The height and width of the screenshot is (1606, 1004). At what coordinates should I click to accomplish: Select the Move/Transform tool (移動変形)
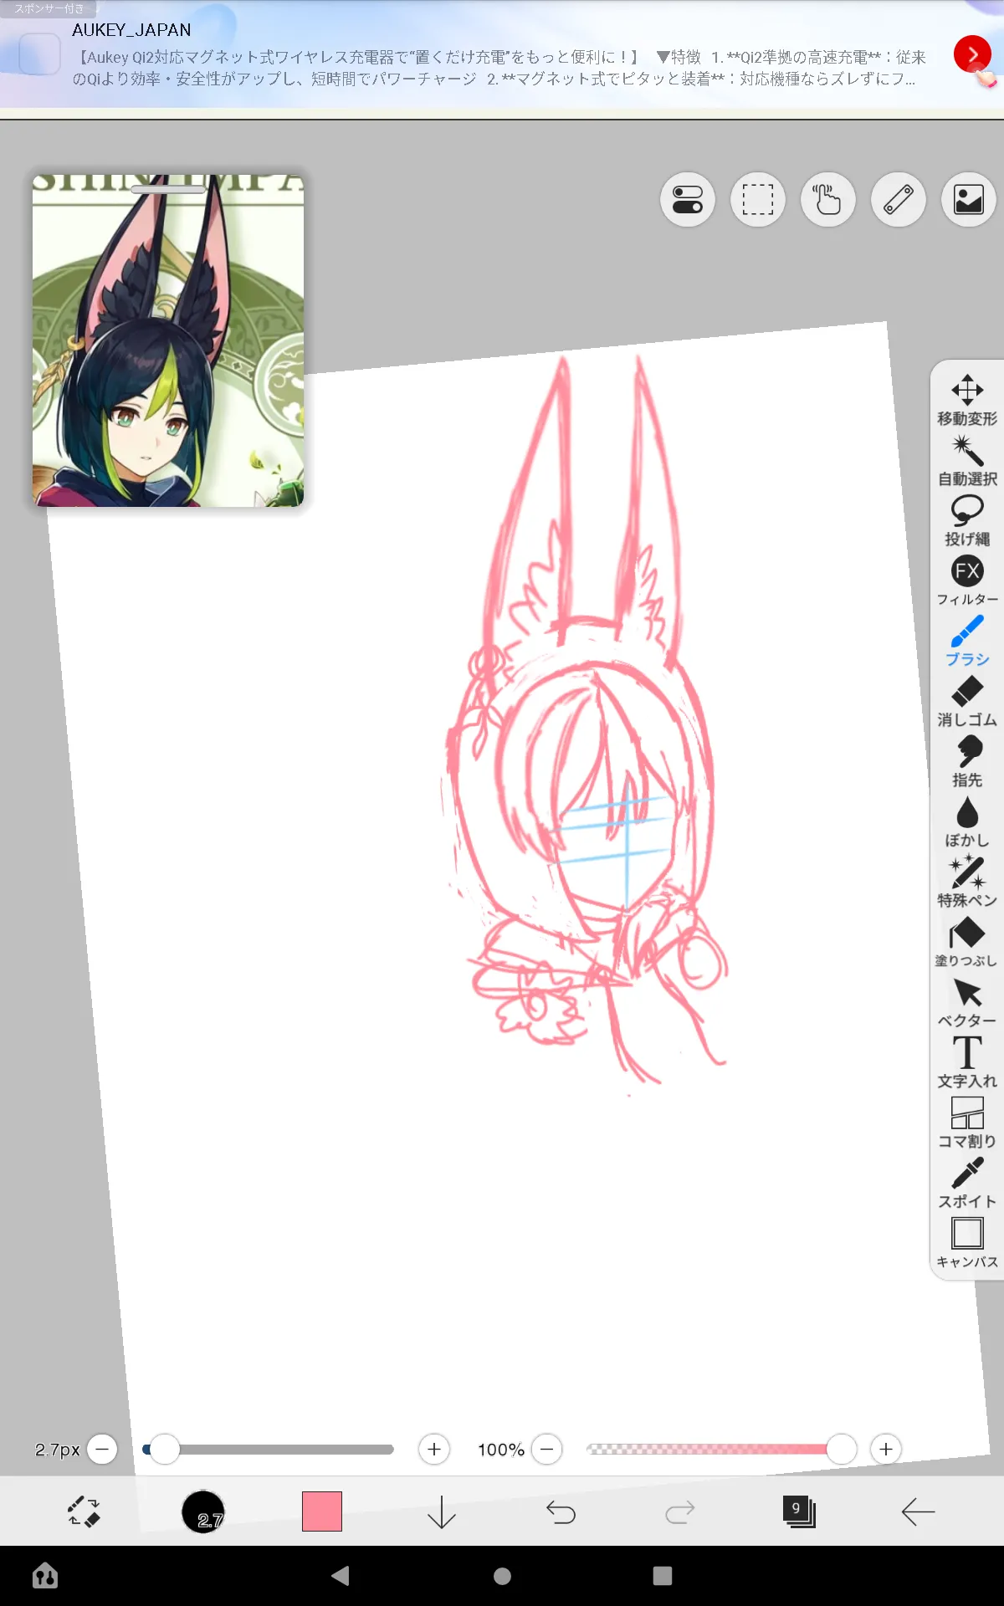[x=967, y=400]
